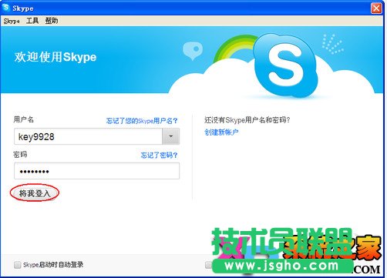This screenshot has width=387, height=278.
Task: Click the 密码 label
Action: [20, 155]
